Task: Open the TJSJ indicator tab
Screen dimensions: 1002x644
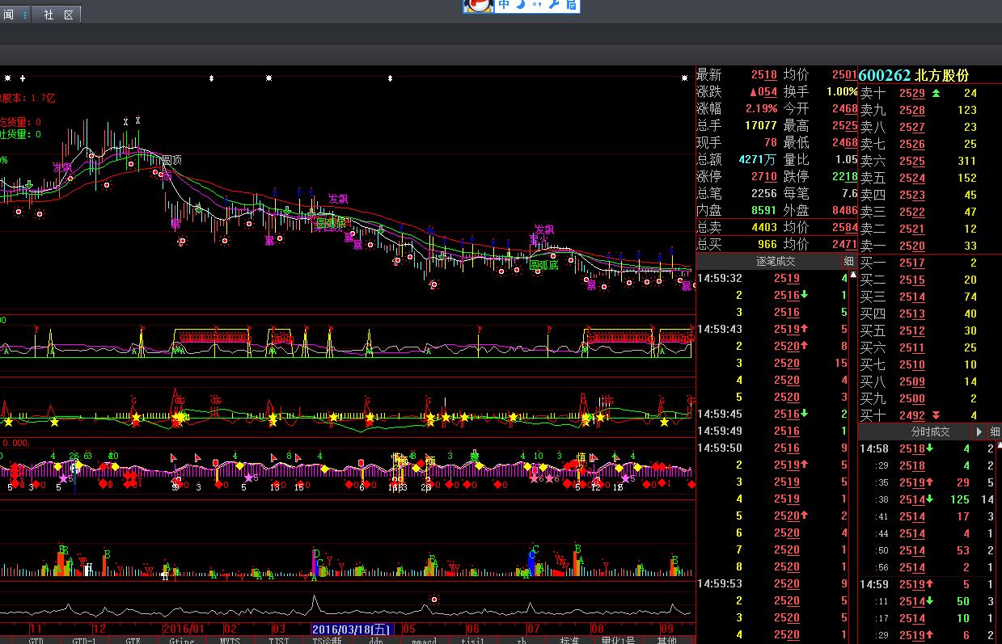Action: 278,640
